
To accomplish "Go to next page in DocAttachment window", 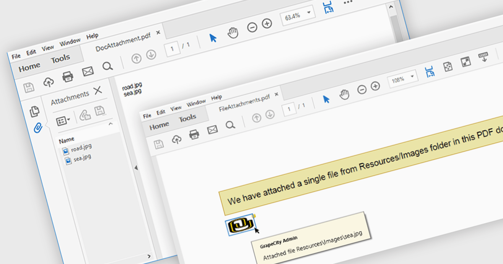I will point(151,55).
